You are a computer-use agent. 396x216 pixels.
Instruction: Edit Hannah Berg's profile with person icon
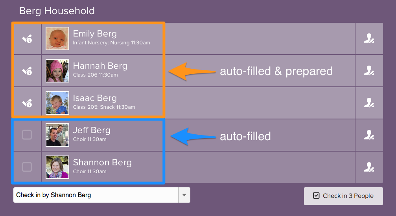(369, 71)
